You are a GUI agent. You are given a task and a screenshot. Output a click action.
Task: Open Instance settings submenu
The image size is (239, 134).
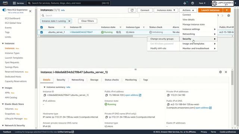click(x=198, y=29)
